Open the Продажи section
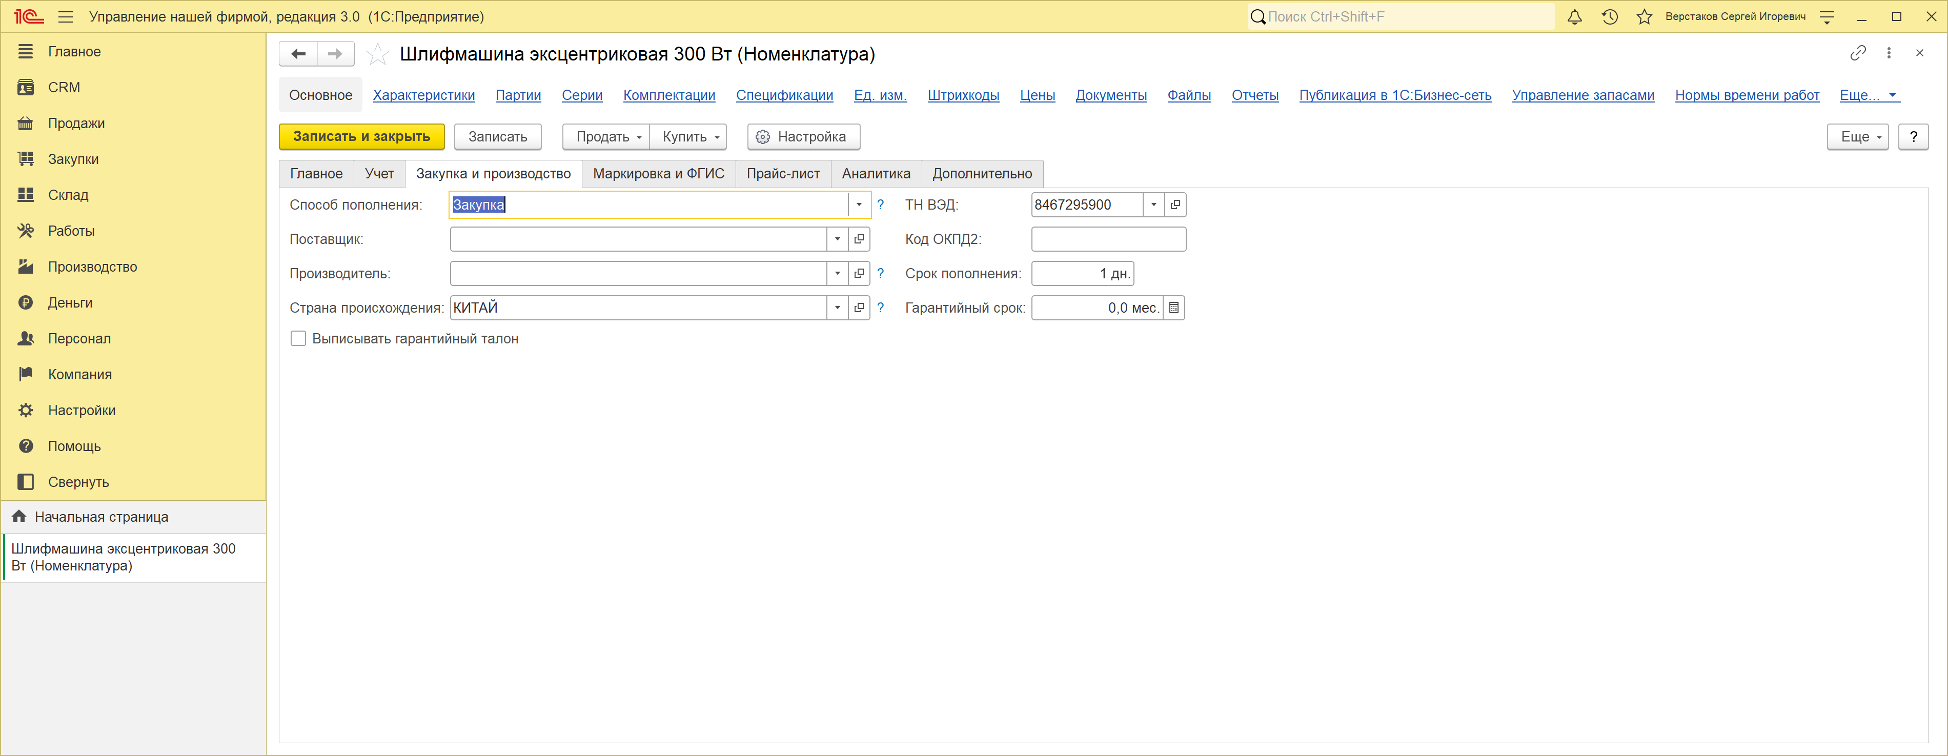Viewport: 1948px width, 756px height. point(133,123)
